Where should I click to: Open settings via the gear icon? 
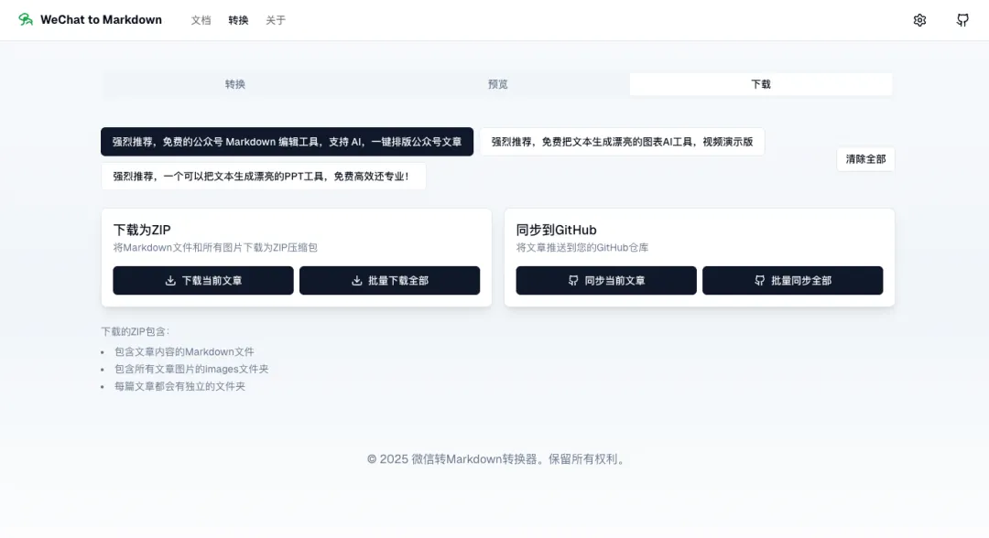point(919,20)
